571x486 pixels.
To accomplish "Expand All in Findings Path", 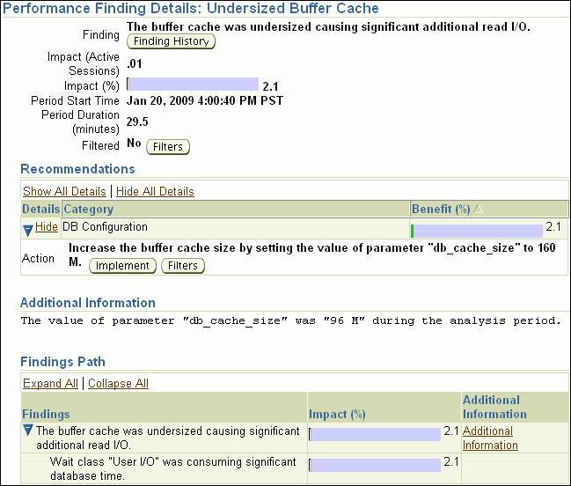I will click(50, 383).
